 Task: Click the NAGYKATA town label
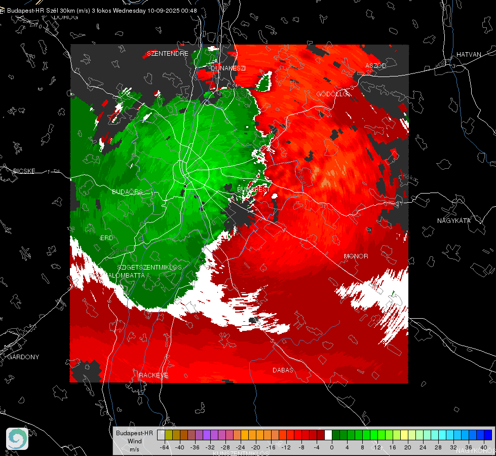[453, 220]
